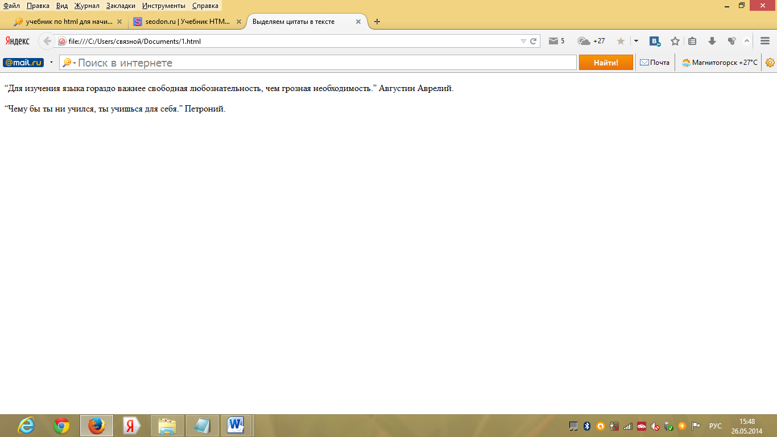The height and width of the screenshot is (437, 777).
Task: Open Почта from the Mail.ru toolbar
Action: pyautogui.click(x=655, y=63)
